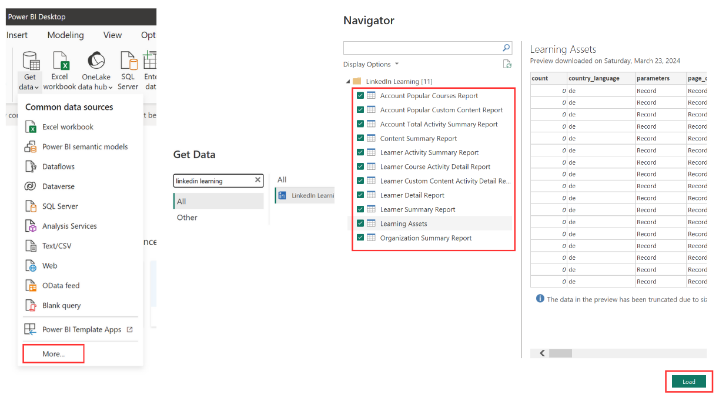
Task: Collapse the LinkedIn Learning folder node
Action: (348, 81)
